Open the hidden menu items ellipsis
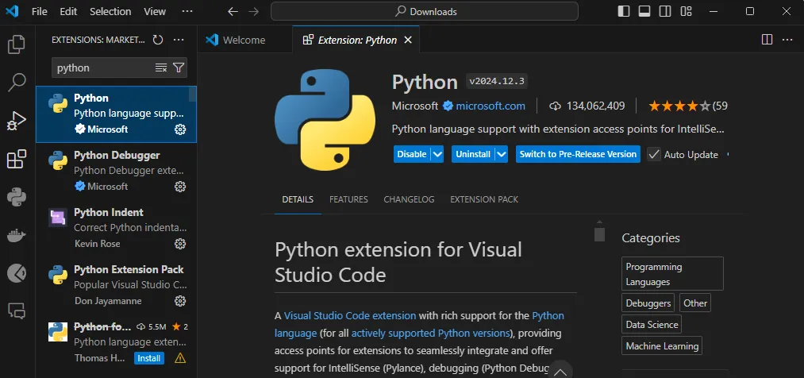Viewport: 804px width, 378px height. coord(187,11)
